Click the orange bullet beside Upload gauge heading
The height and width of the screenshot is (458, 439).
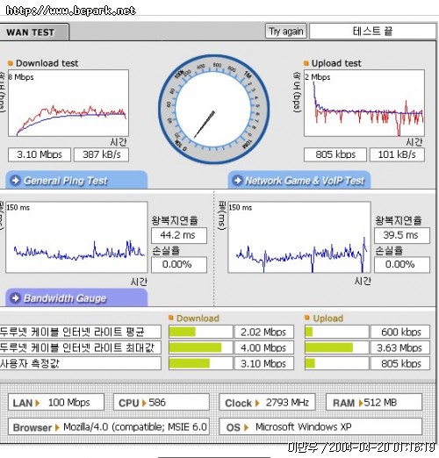pos(307,318)
